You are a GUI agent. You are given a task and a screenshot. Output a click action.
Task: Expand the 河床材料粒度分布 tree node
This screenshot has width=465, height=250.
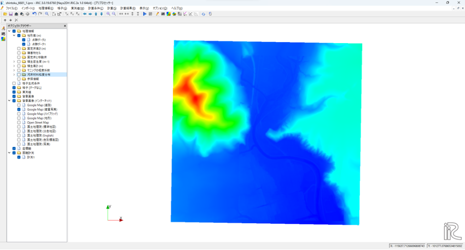click(x=14, y=75)
